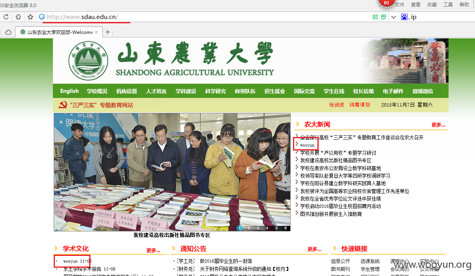Open quick link 选课系统

(x=370, y=261)
